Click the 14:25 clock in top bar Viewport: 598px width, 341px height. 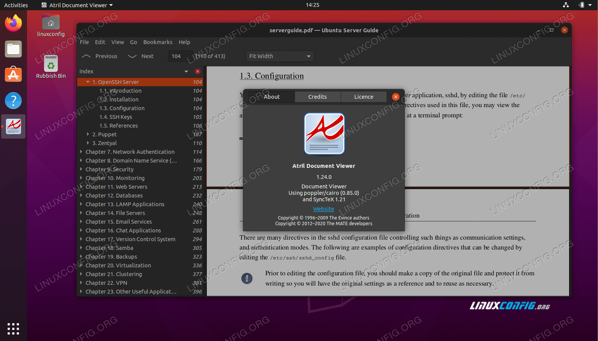click(312, 5)
